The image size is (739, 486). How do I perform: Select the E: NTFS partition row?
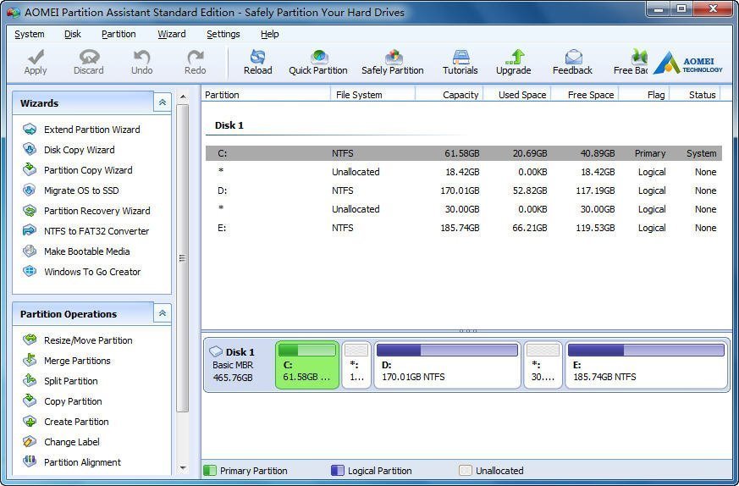click(x=464, y=228)
